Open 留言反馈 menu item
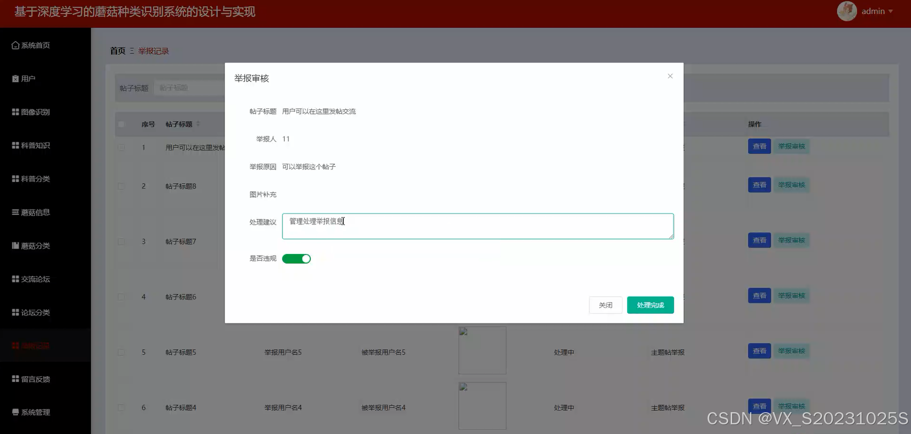The width and height of the screenshot is (911, 434). coord(45,379)
